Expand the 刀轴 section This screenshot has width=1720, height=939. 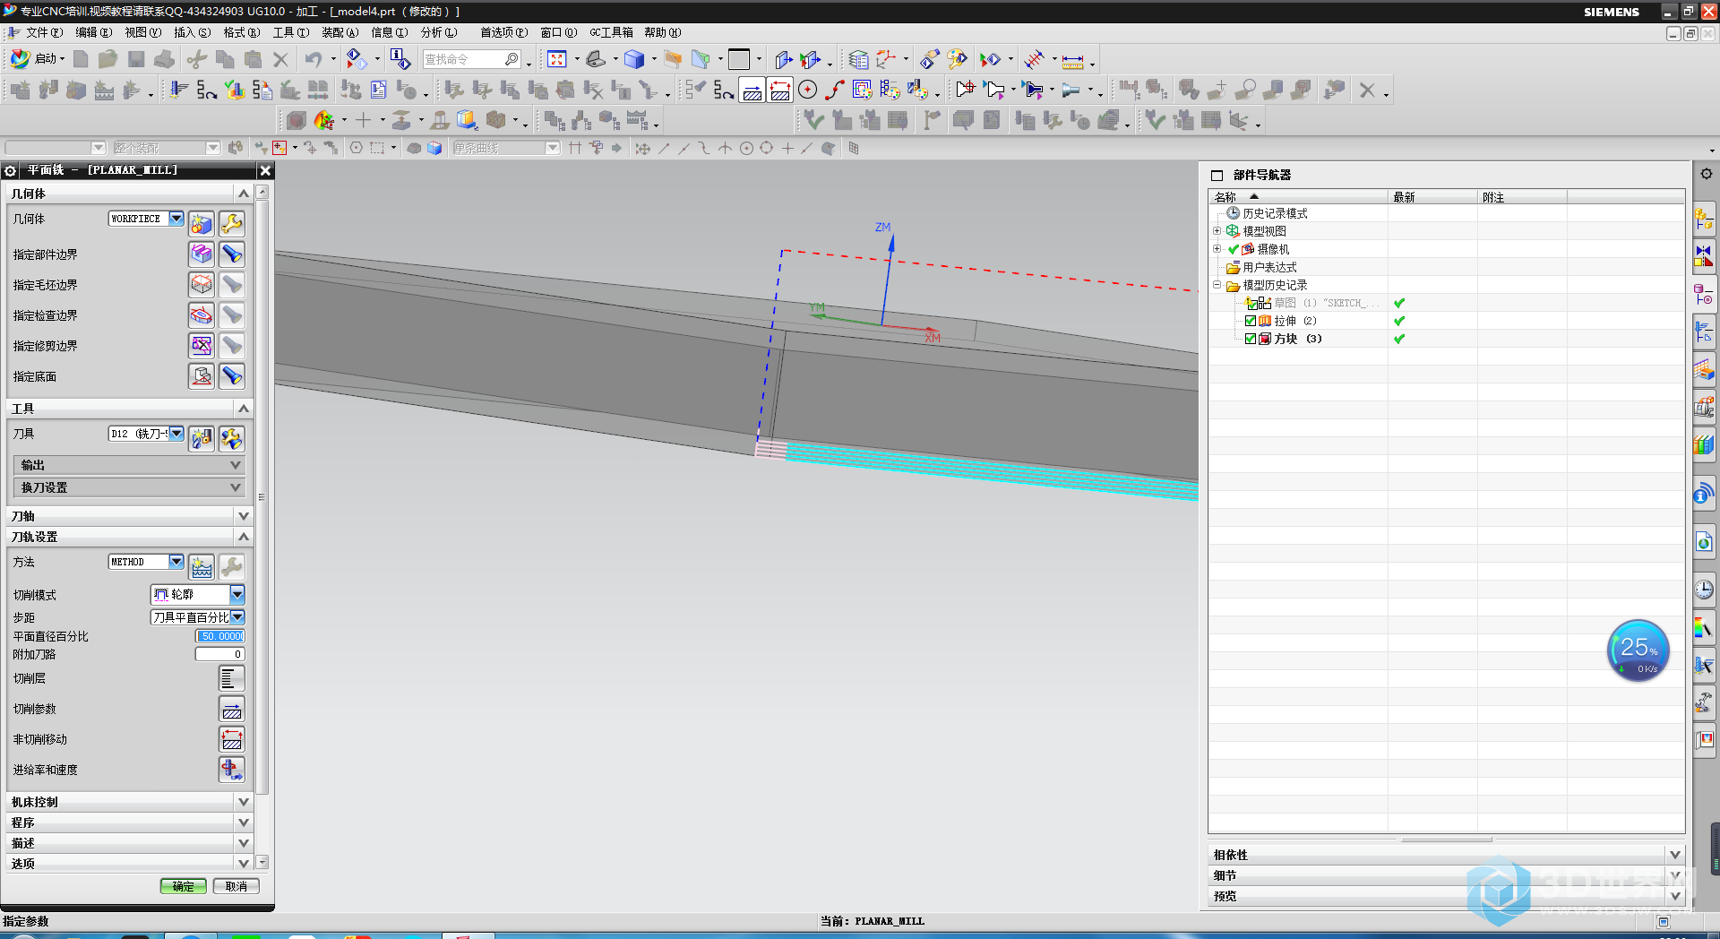pyautogui.click(x=130, y=516)
